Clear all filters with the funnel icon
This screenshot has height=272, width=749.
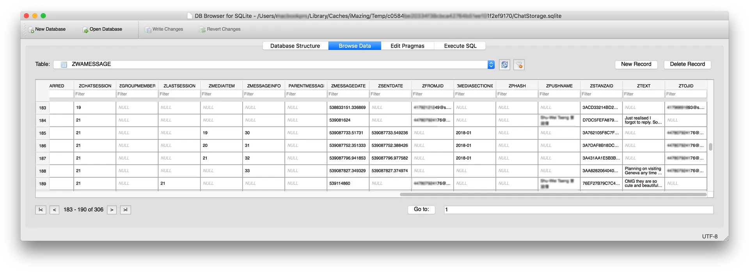click(519, 65)
